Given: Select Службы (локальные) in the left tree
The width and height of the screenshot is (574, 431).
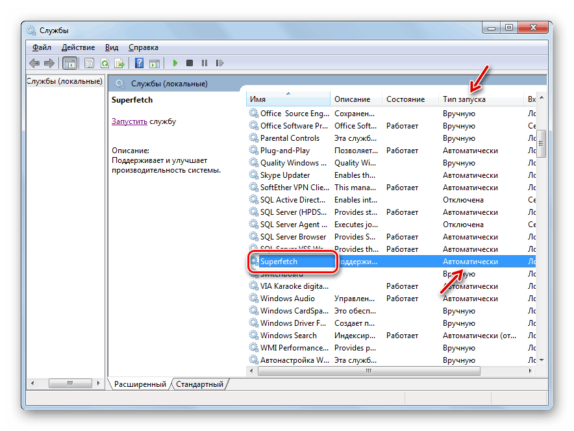Looking at the screenshot, I should coord(65,81).
